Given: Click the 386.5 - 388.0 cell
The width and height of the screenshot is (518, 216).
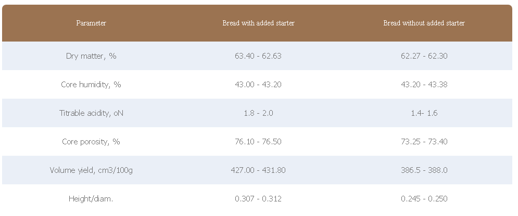Looking at the screenshot, I should [x=424, y=170].
